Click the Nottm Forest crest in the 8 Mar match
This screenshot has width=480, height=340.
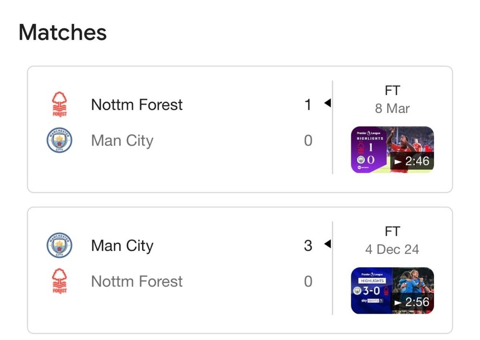[60, 104]
